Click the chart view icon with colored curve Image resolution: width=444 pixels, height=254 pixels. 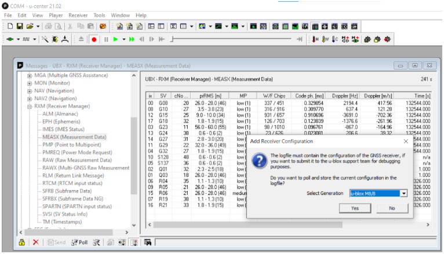pos(202,26)
